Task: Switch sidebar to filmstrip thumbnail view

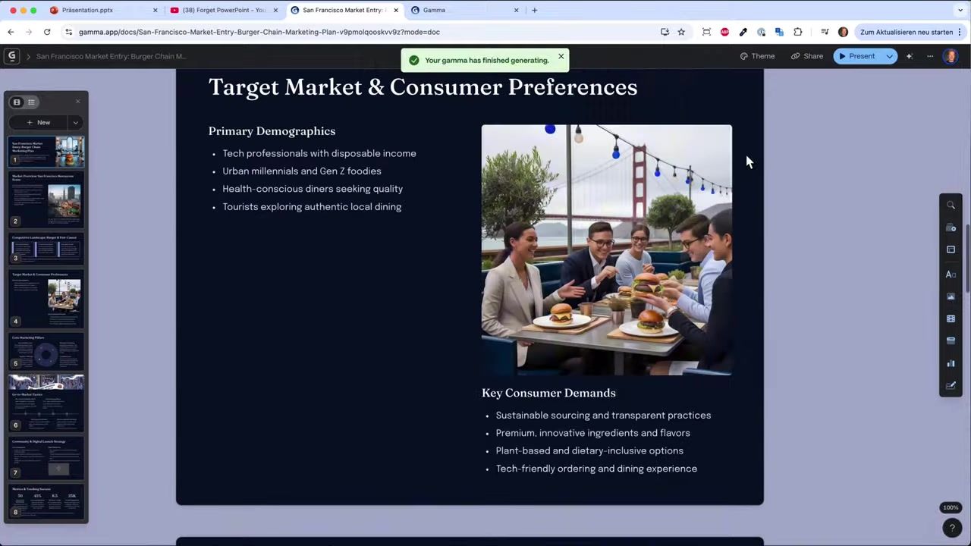Action: pyautogui.click(x=17, y=102)
